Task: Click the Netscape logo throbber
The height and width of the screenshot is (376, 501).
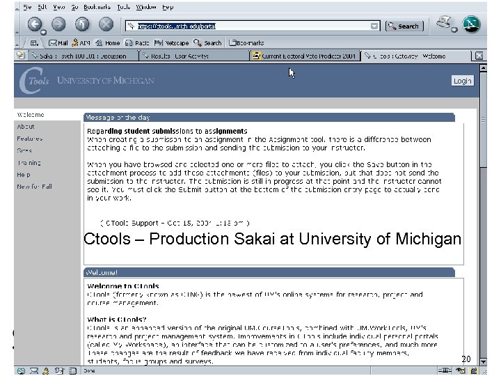Action: [x=471, y=24]
